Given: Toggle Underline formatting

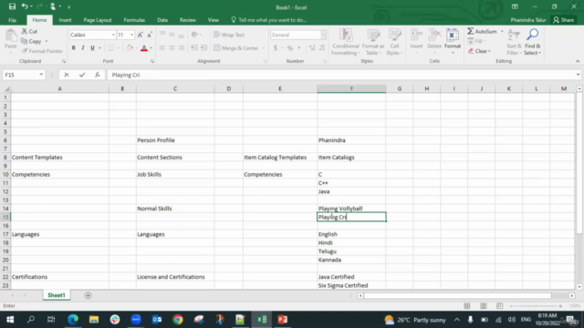Looking at the screenshot, I should 92,48.
